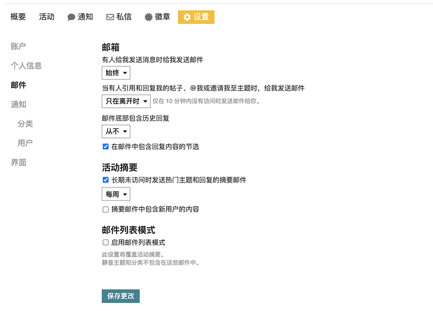Enable 摘要邮件中包含新用户的内容 checkbox
The width and height of the screenshot is (433, 311).
(x=105, y=209)
